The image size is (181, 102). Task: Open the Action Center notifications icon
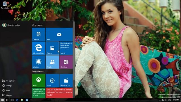(170, 100)
